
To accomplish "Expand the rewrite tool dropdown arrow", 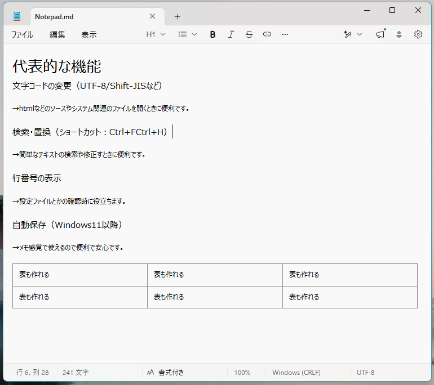I will 359,34.
